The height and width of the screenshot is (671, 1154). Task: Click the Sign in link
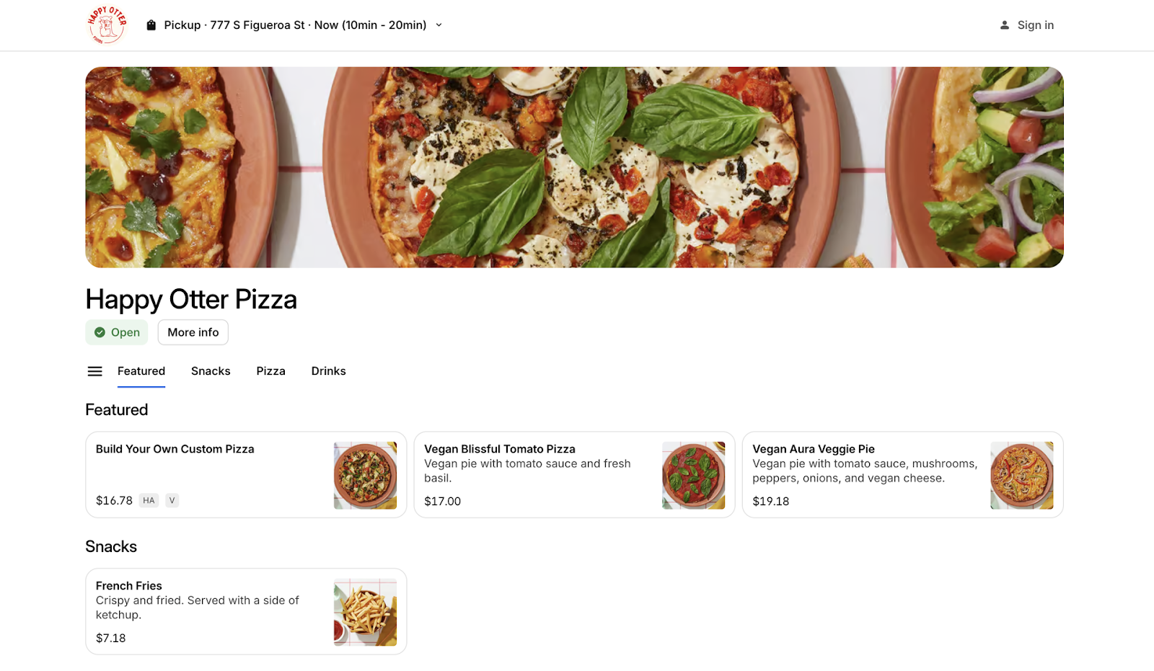click(x=1035, y=25)
